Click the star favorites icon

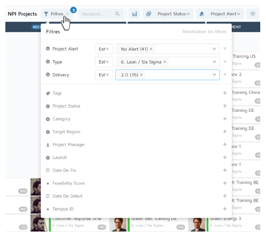coord(252,14)
